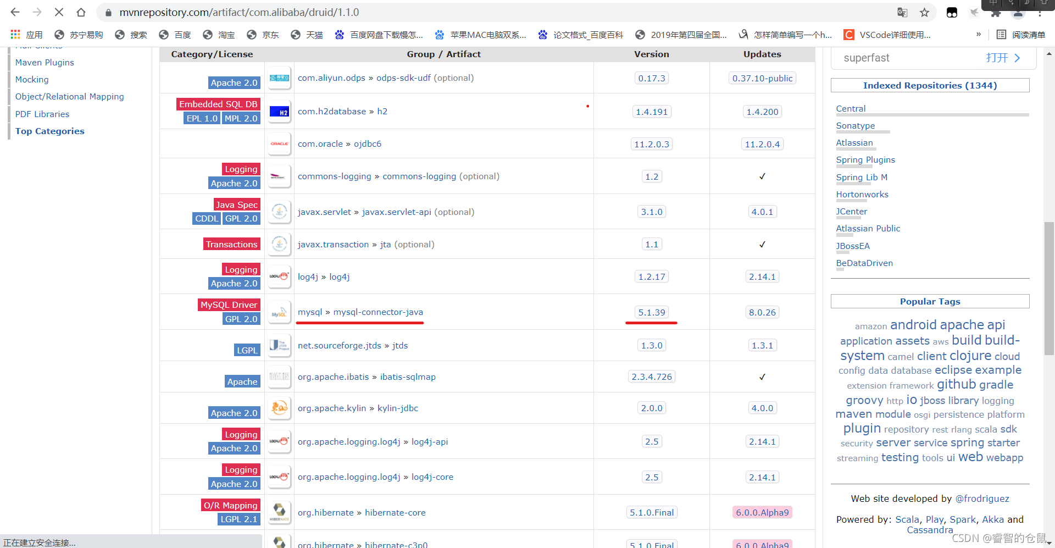Open the superfast ad 打开 button

[1003, 58]
